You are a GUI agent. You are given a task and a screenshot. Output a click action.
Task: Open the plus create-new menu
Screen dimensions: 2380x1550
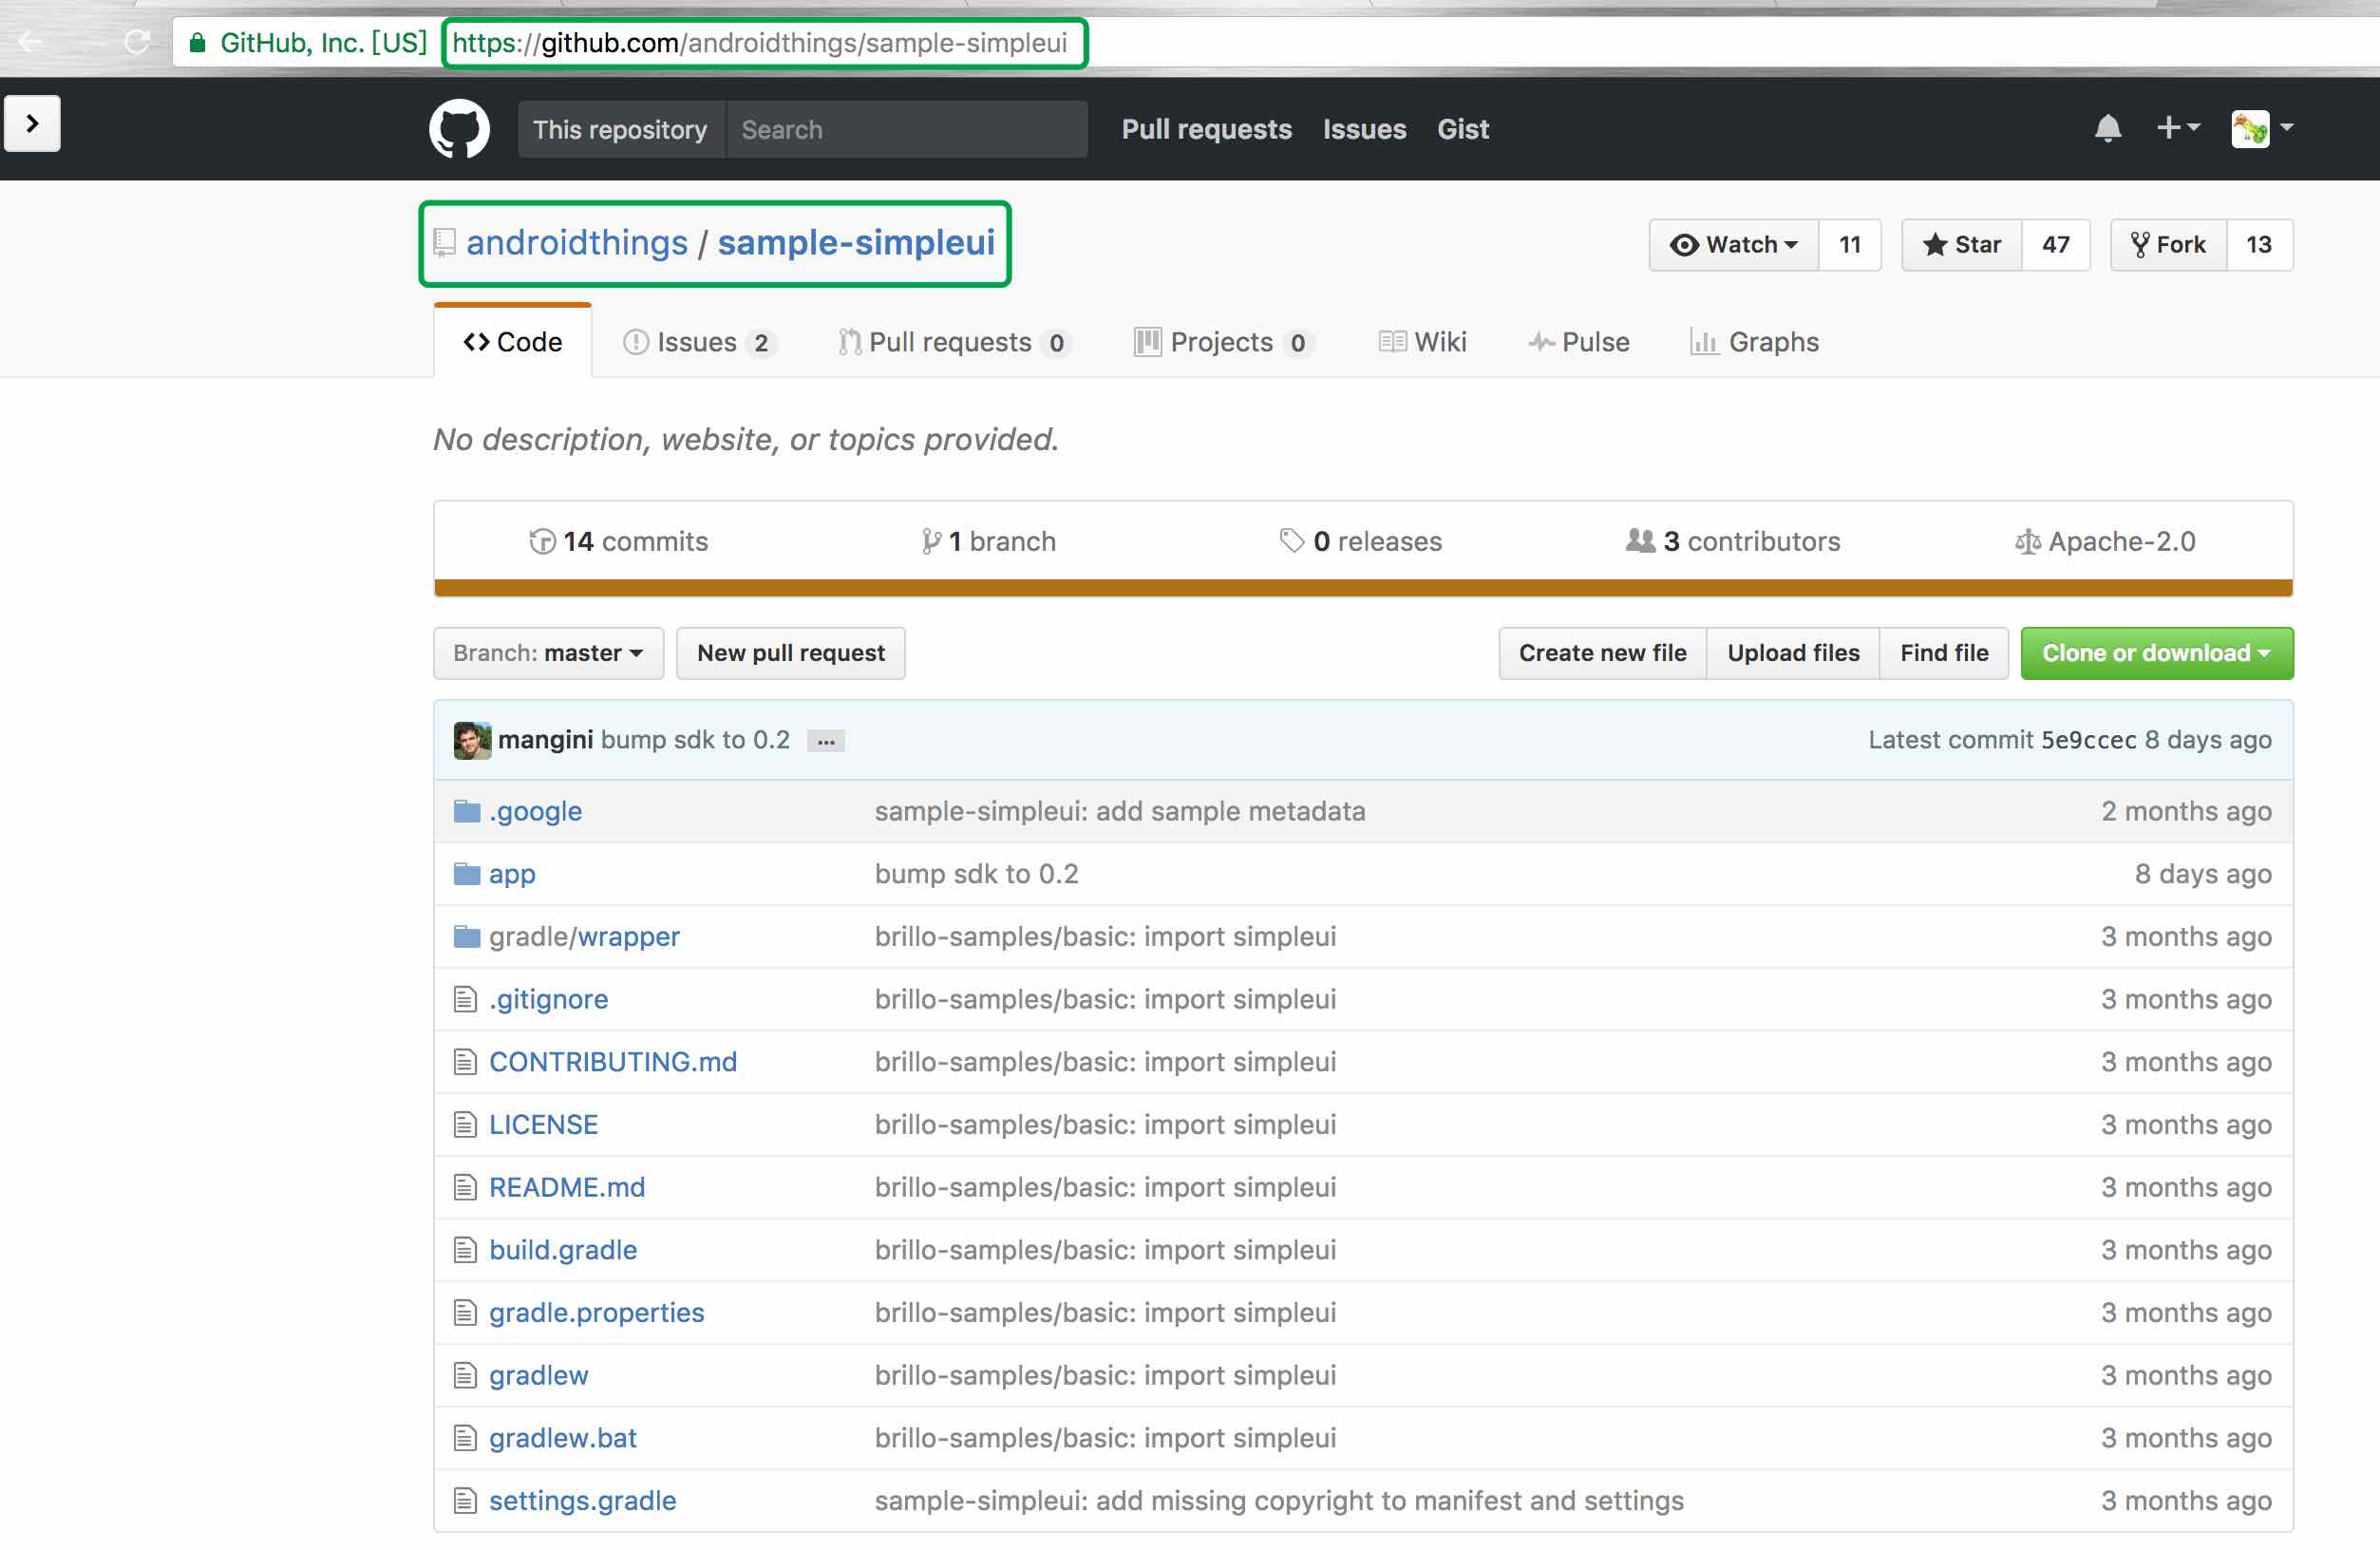click(x=2177, y=128)
